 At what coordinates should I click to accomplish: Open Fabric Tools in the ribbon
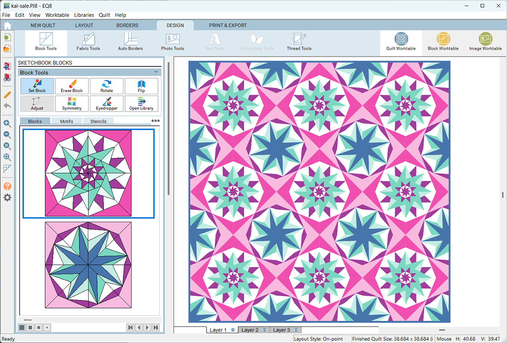[88, 42]
